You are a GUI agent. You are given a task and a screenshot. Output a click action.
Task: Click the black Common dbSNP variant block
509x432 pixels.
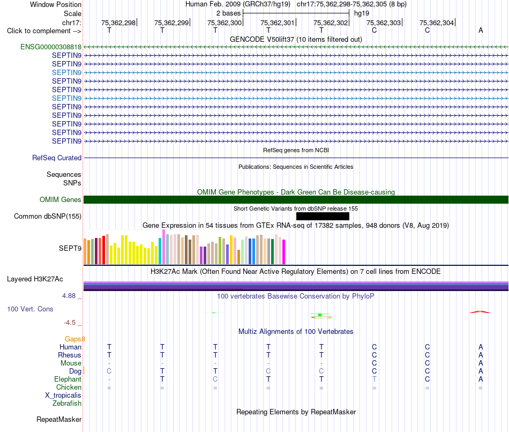pyautogui.click(x=323, y=217)
